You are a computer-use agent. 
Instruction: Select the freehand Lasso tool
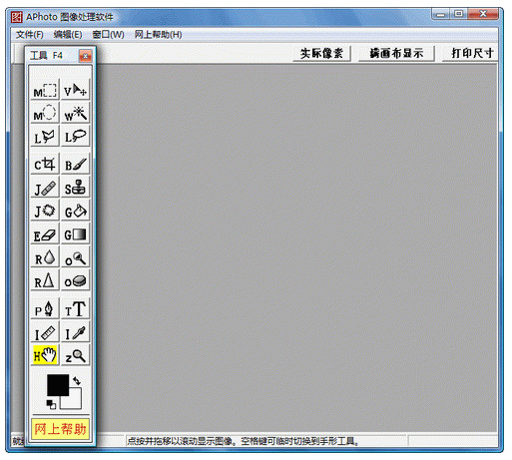coord(75,136)
